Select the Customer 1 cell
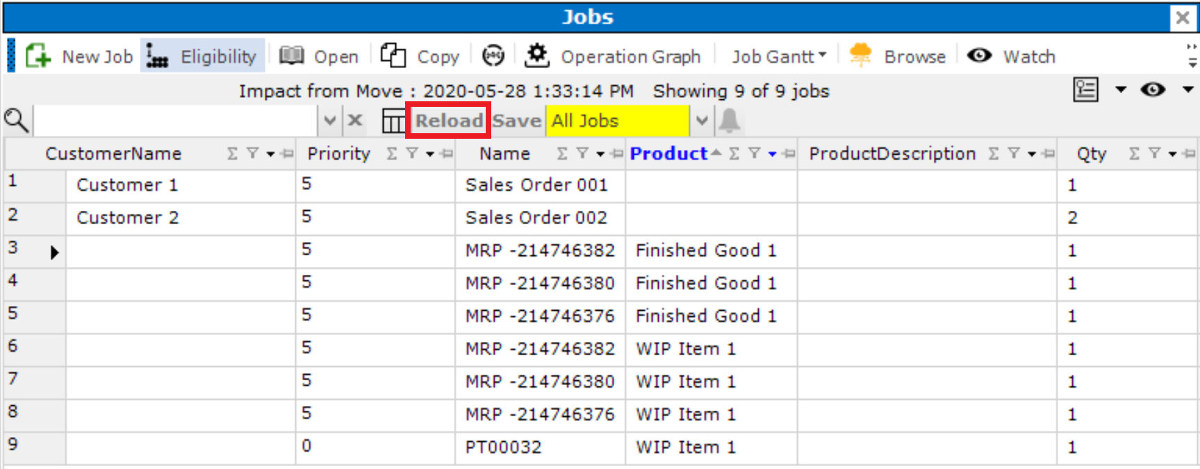Screen dimensions: 1200x469 pyautogui.click(x=181, y=185)
